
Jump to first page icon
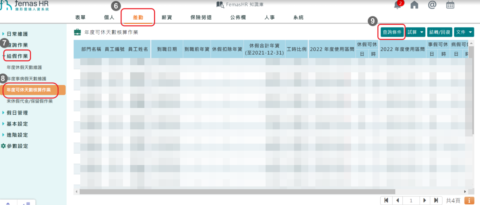click(x=386, y=200)
